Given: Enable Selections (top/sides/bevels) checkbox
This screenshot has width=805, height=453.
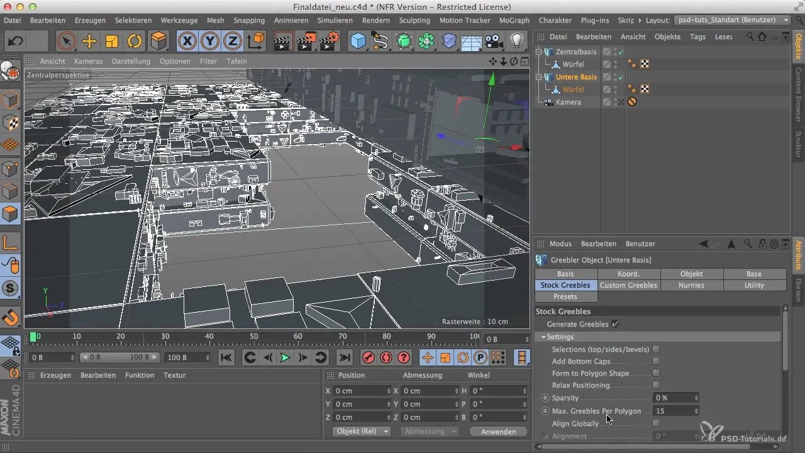Looking at the screenshot, I should pyautogui.click(x=656, y=349).
